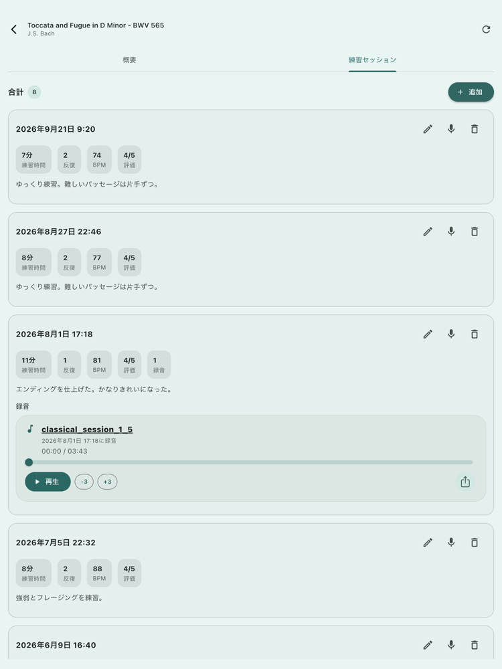Switch to the 概要 tab
This screenshot has width=502, height=669.
(x=129, y=60)
